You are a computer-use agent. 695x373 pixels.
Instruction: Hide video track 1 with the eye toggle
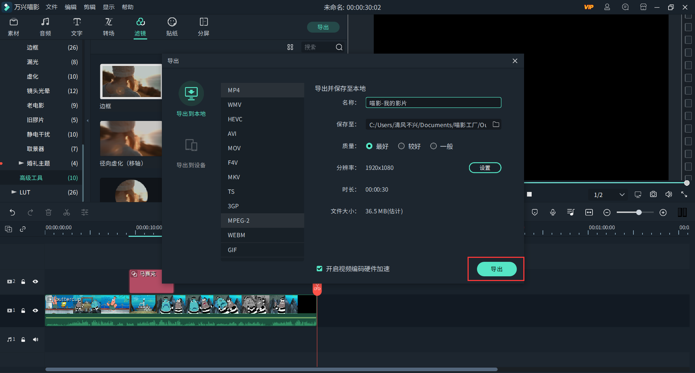(x=35, y=310)
